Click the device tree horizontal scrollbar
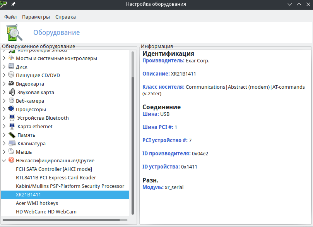Image resolution: width=313 pixels, height=227 pixels. 62,220
